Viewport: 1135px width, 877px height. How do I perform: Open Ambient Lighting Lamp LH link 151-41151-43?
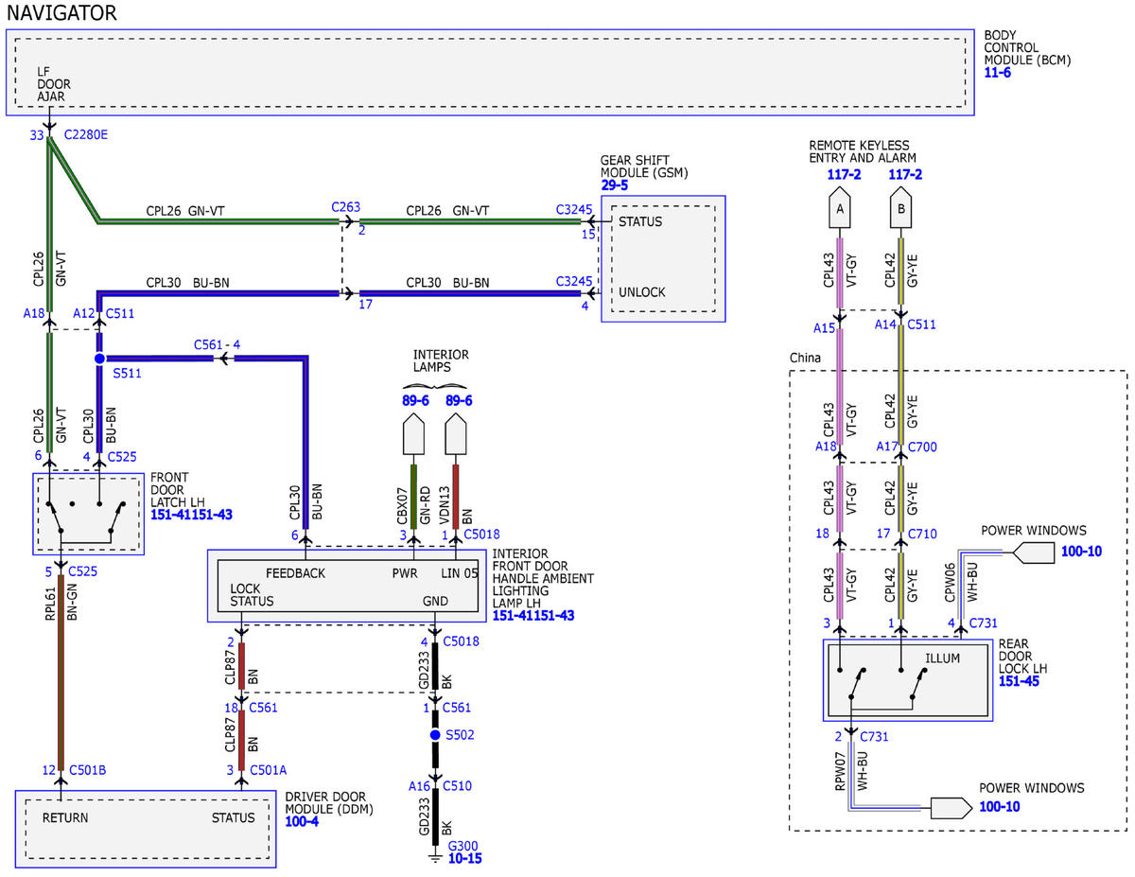pyautogui.click(x=533, y=615)
